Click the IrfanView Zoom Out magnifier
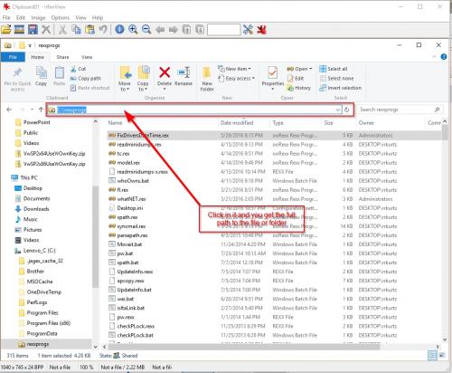 click(x=146, y=29)
